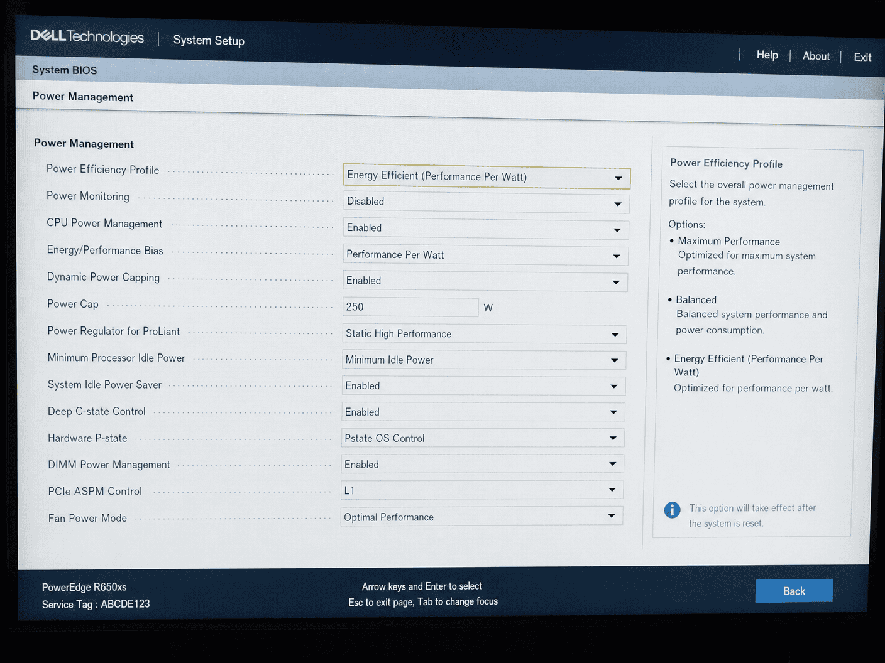This screenshot has width=885, height=663.
Task: Click the DIMM Power Management label
Action: click(109, 465)
